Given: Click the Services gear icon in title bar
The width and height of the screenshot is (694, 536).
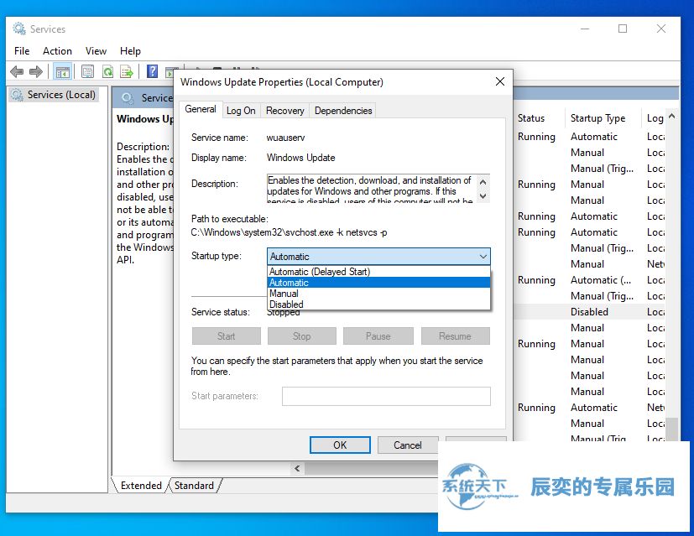Looking at the screenshot, I should [19, 29].
